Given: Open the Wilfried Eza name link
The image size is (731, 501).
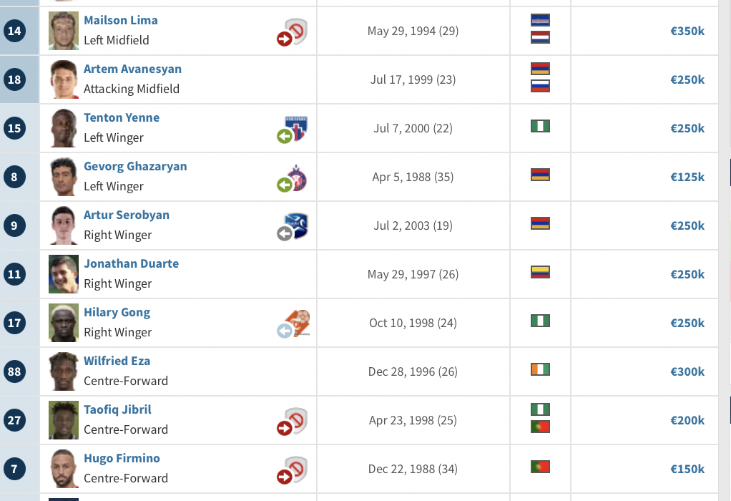Looking at the screenshot, I should point(117,361).
